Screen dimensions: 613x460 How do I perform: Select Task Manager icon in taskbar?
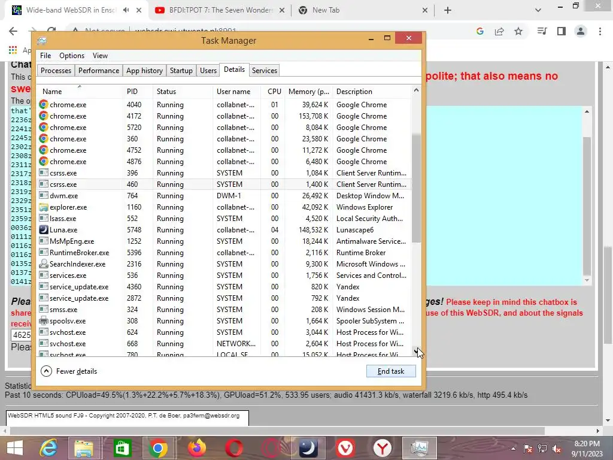(420, 448)
